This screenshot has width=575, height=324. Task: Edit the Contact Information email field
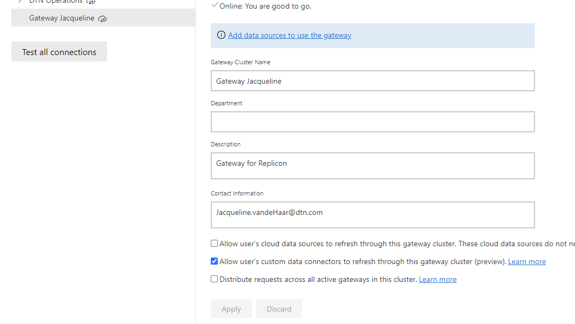[x=372, y=215]
